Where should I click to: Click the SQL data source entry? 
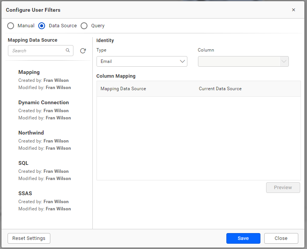click(23, 163)
